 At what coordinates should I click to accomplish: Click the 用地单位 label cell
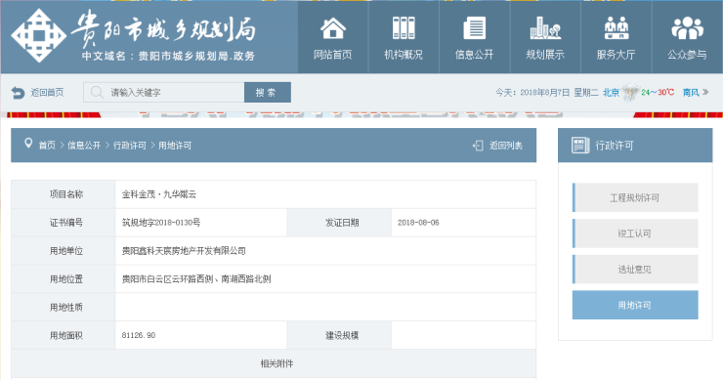[64, 251]
